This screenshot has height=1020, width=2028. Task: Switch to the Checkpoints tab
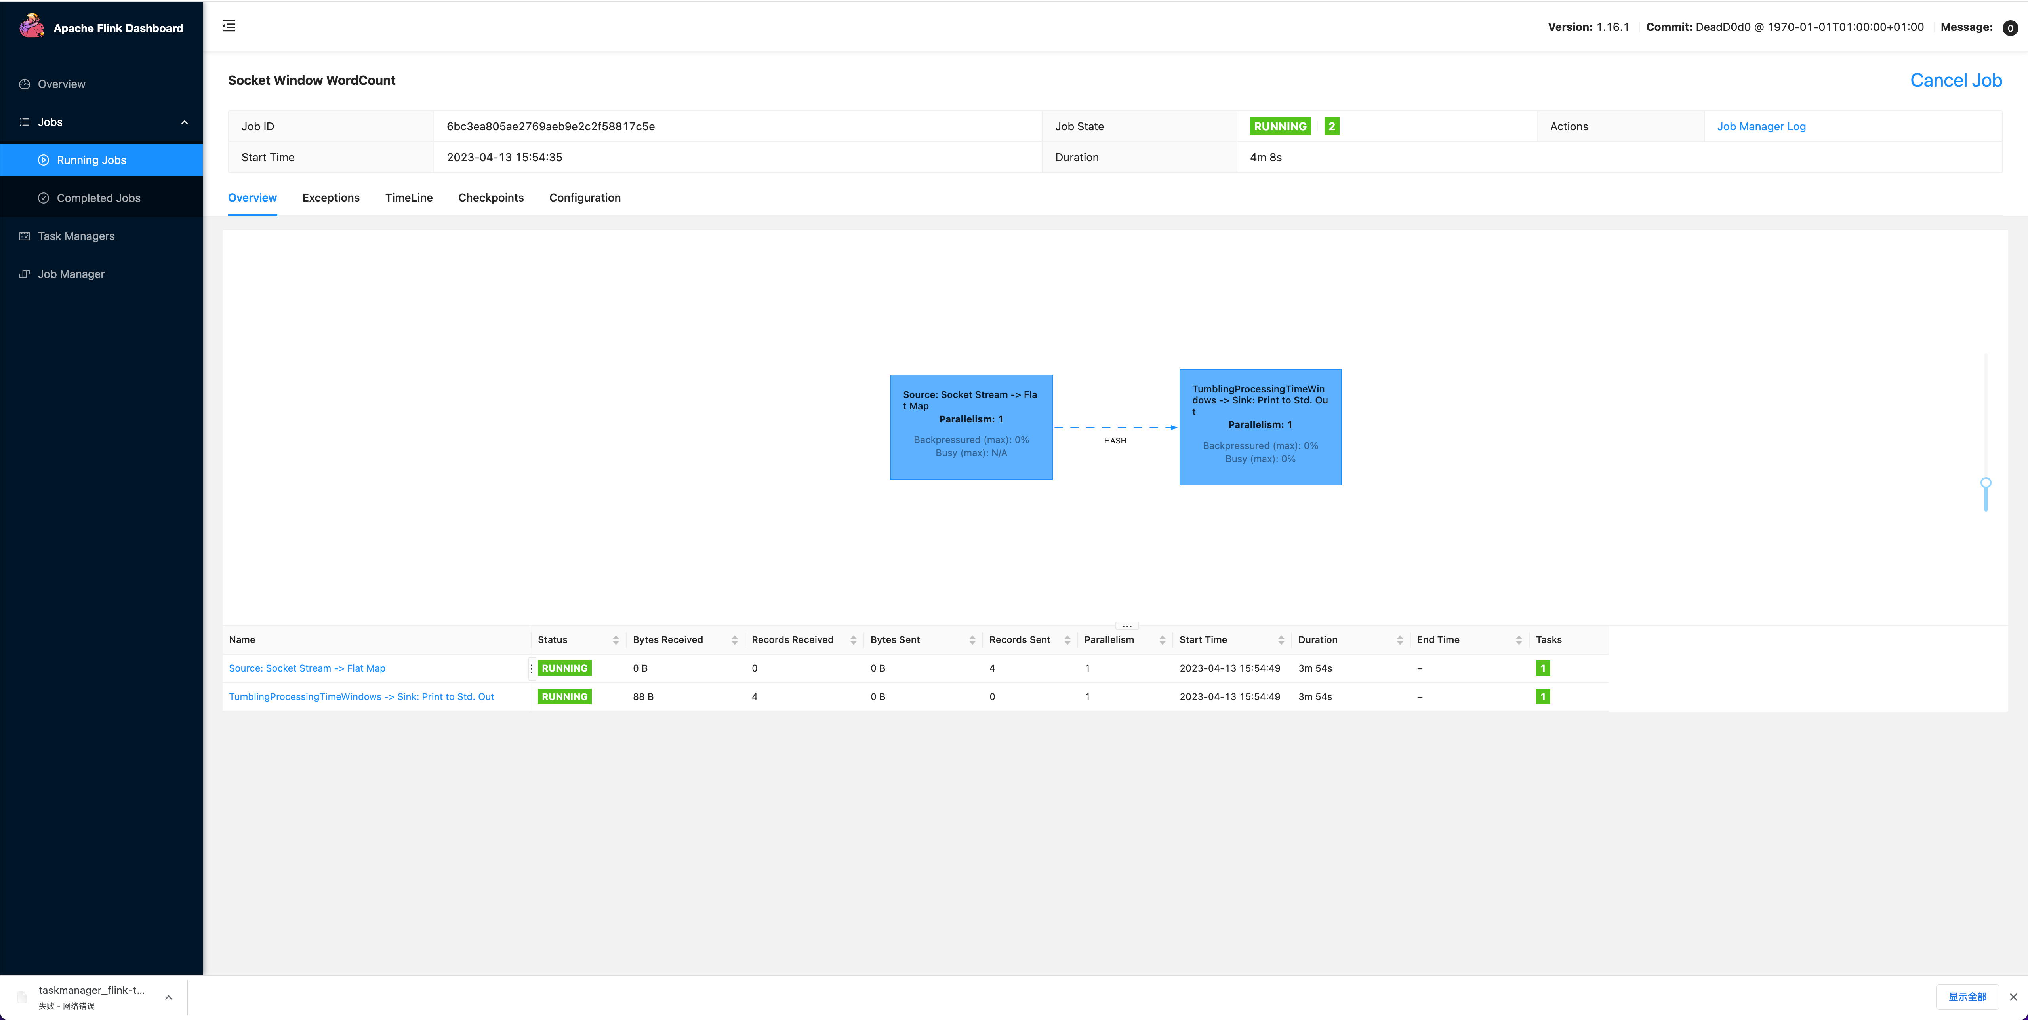(490, 198)
